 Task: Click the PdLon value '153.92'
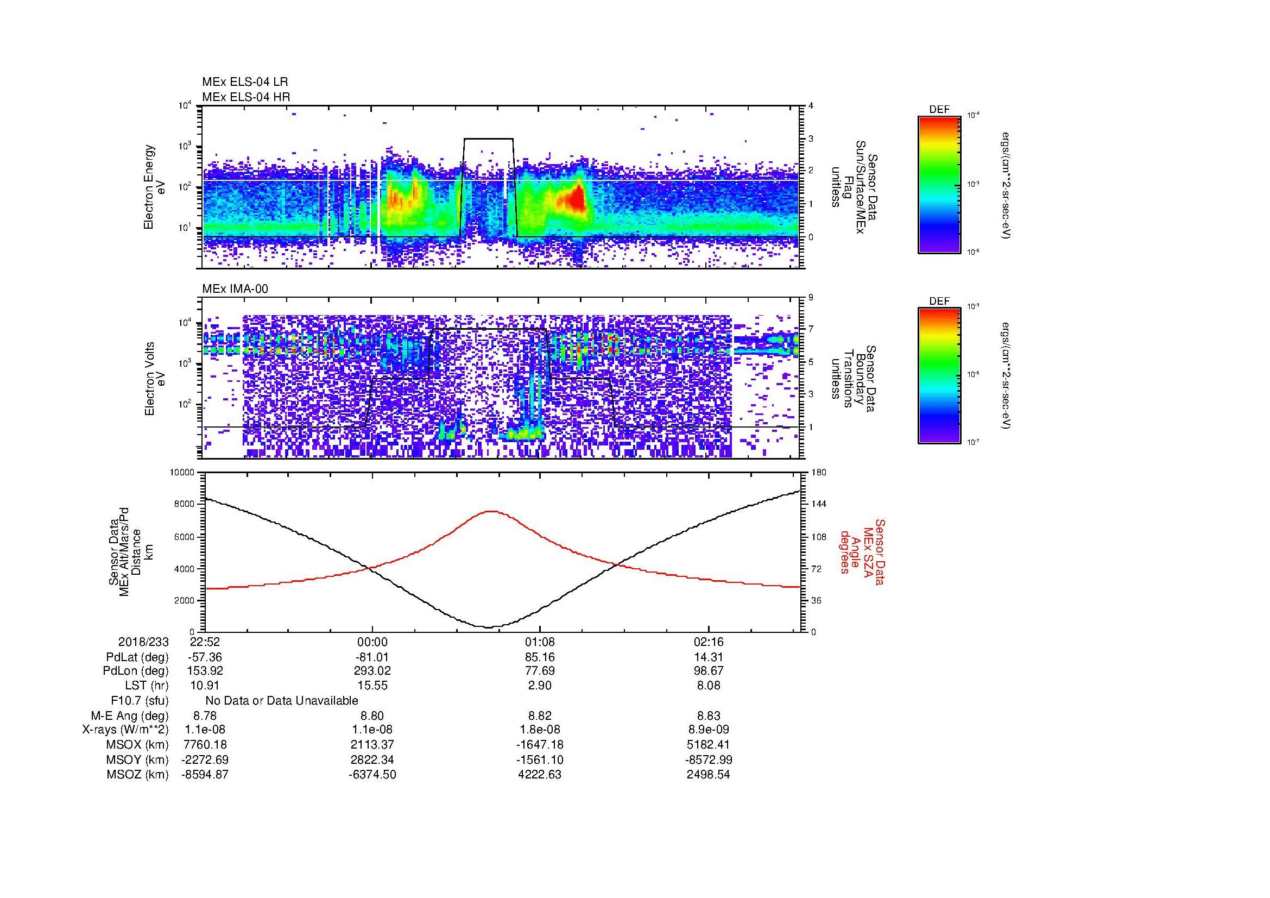click(205, 671)
